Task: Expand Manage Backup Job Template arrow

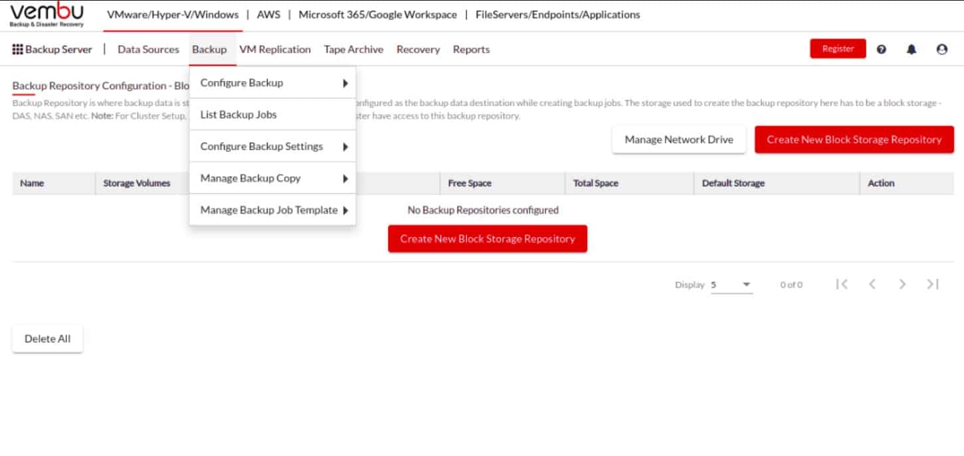Action: (x=345, y=210)
